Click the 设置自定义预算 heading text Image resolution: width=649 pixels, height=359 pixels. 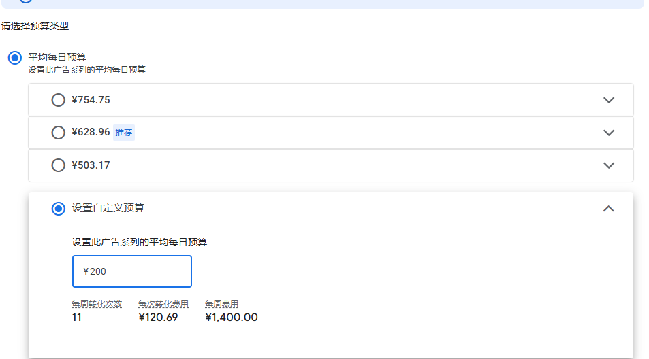tap(108, 209)
